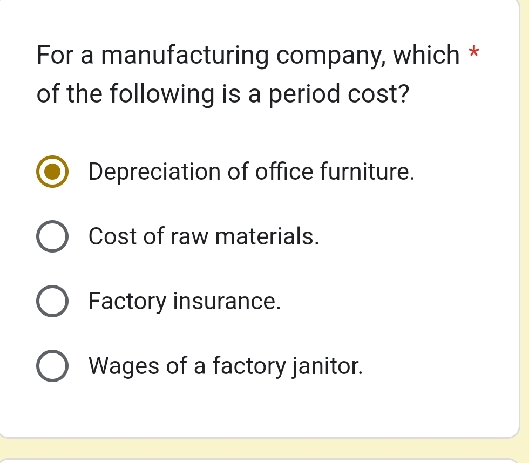Click the filled dot inside the selected radio

click(x=52, y=172)
